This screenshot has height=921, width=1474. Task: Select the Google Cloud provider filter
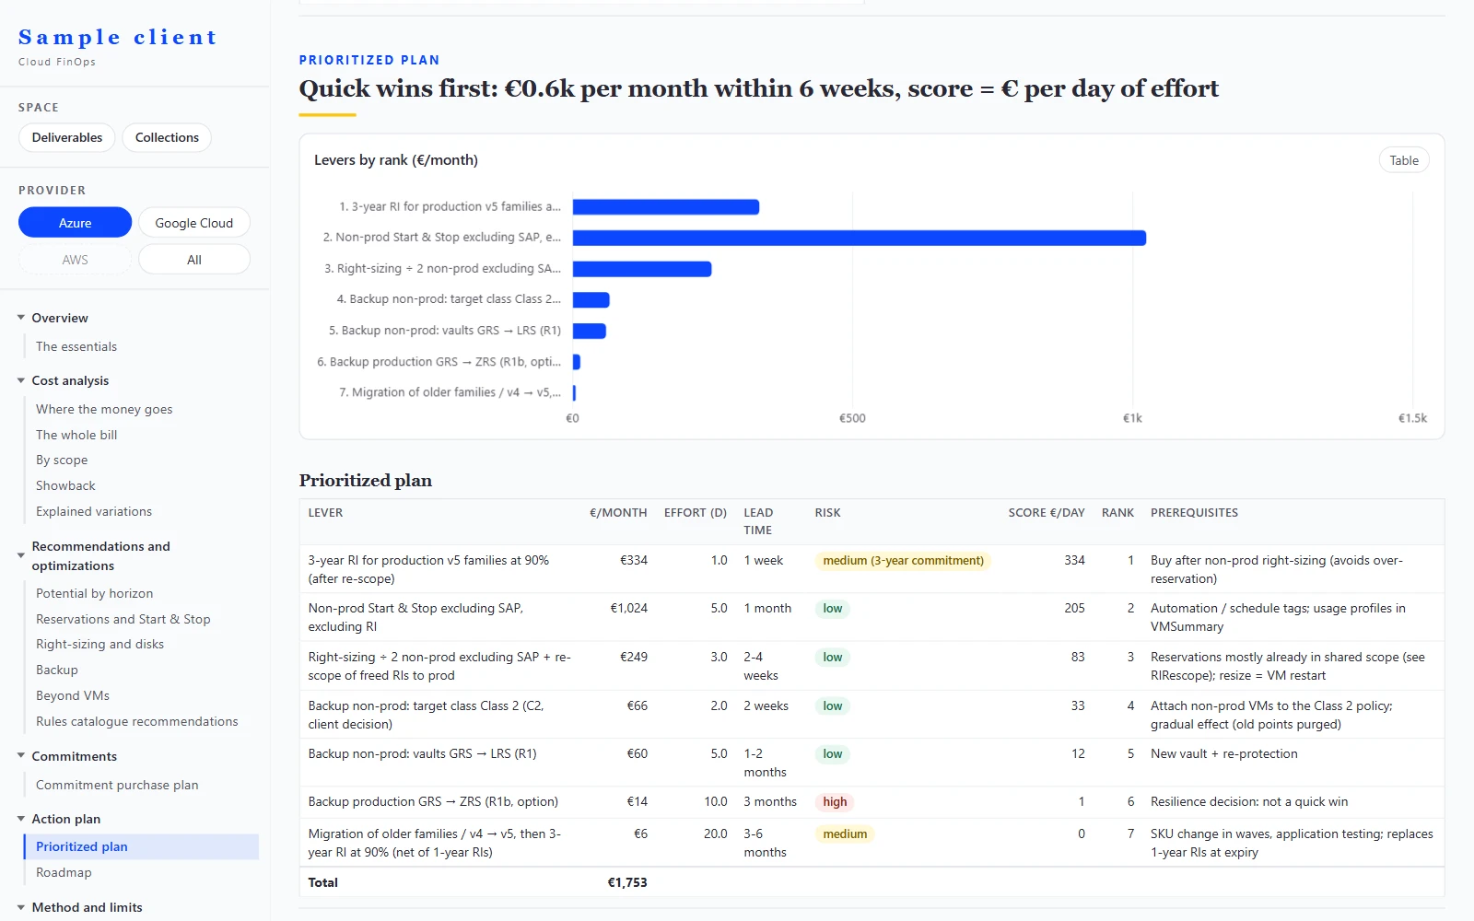point(194,223)
